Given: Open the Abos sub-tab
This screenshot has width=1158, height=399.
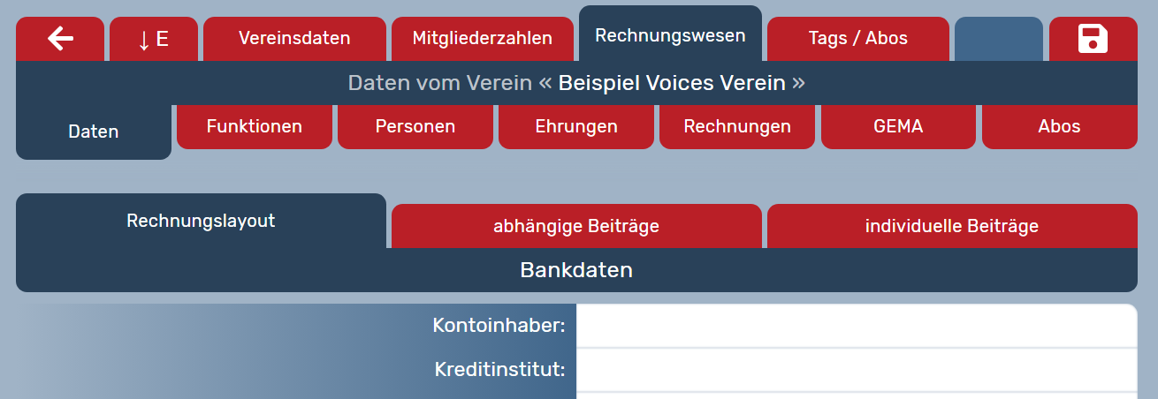Looking at the screenshot, I should [x=1059, y=126].
